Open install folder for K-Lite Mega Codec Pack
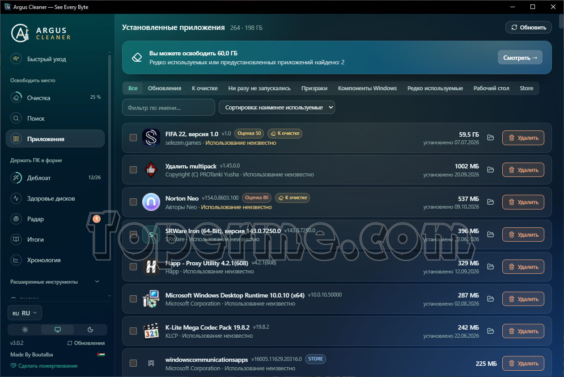The width and height of the screenshot is (564, 377). click(x=491, y=331)
